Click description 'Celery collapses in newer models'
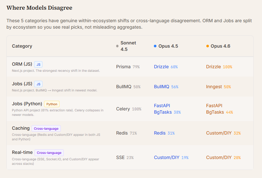262x178 pixels. point(58,112)
